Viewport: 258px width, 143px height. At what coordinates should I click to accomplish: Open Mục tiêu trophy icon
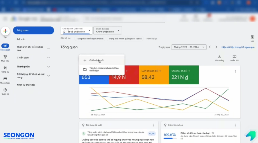click(x=5, y=57)
